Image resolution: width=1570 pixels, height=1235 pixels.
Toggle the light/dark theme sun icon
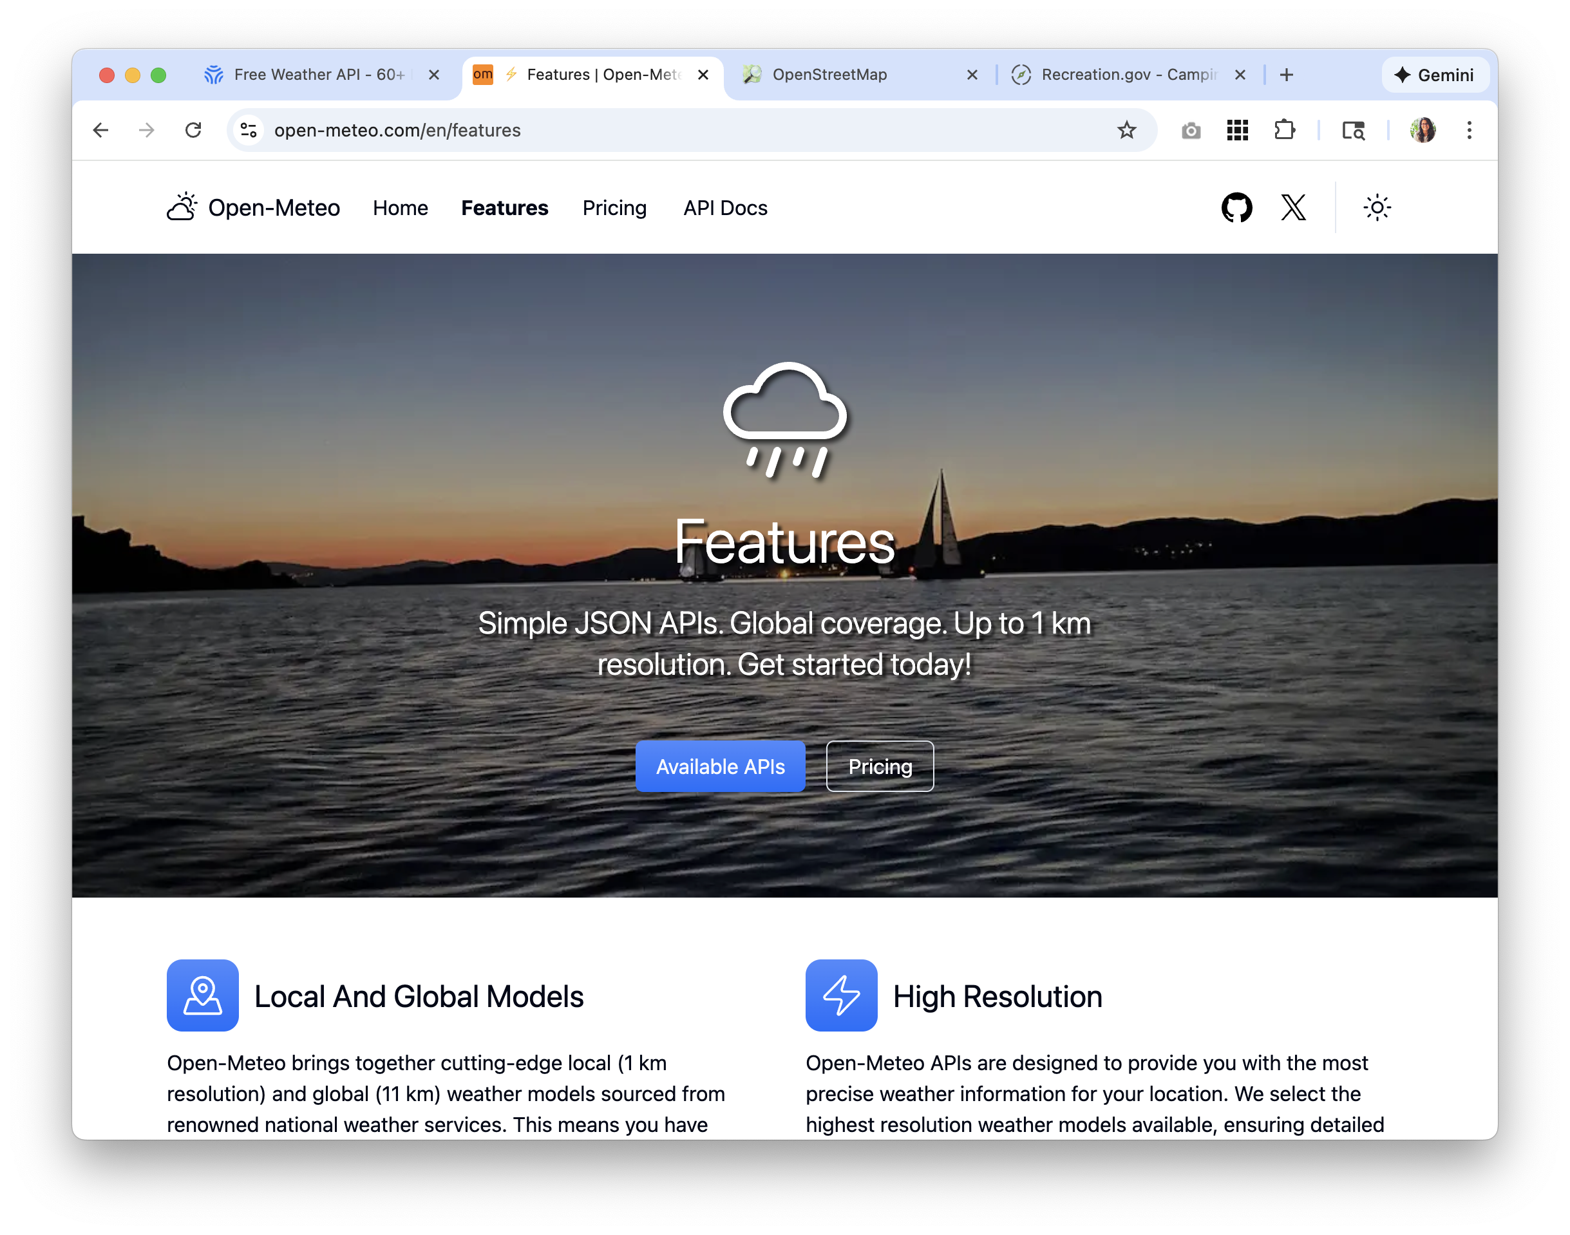pos(1376,207)
